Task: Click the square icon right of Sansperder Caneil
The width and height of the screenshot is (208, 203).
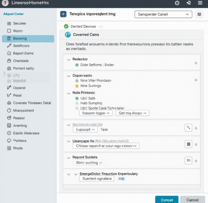Action: pos(199,15)
